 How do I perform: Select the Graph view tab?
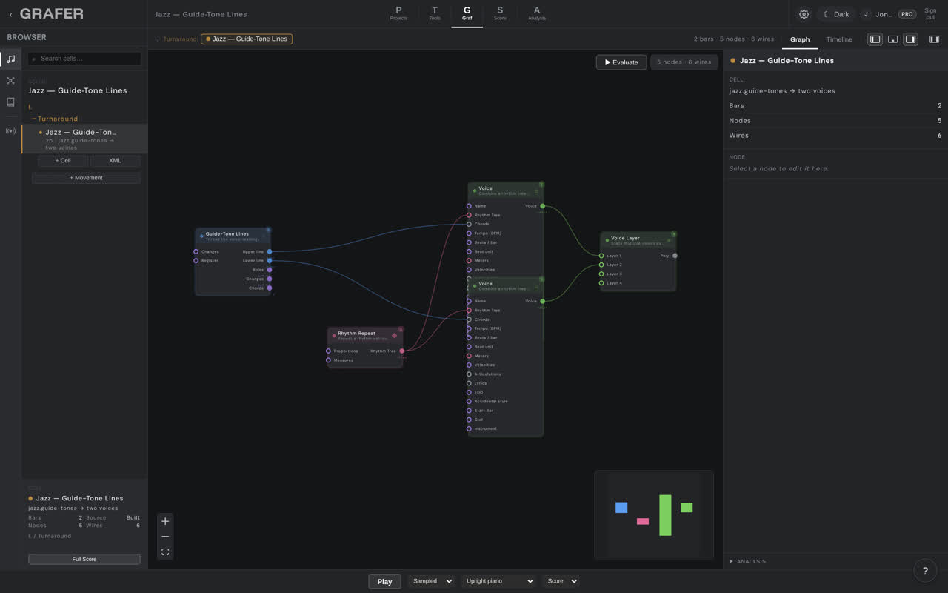pyautogui.click(x=800, y=39)
